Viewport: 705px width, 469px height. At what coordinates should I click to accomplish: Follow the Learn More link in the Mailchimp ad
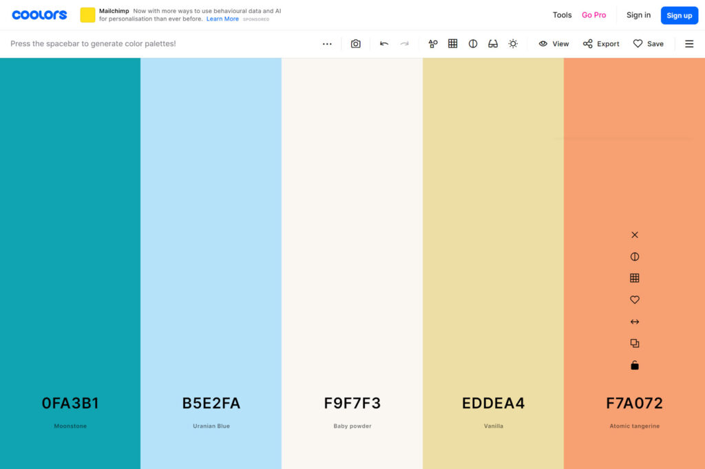(x=222, y=19)
